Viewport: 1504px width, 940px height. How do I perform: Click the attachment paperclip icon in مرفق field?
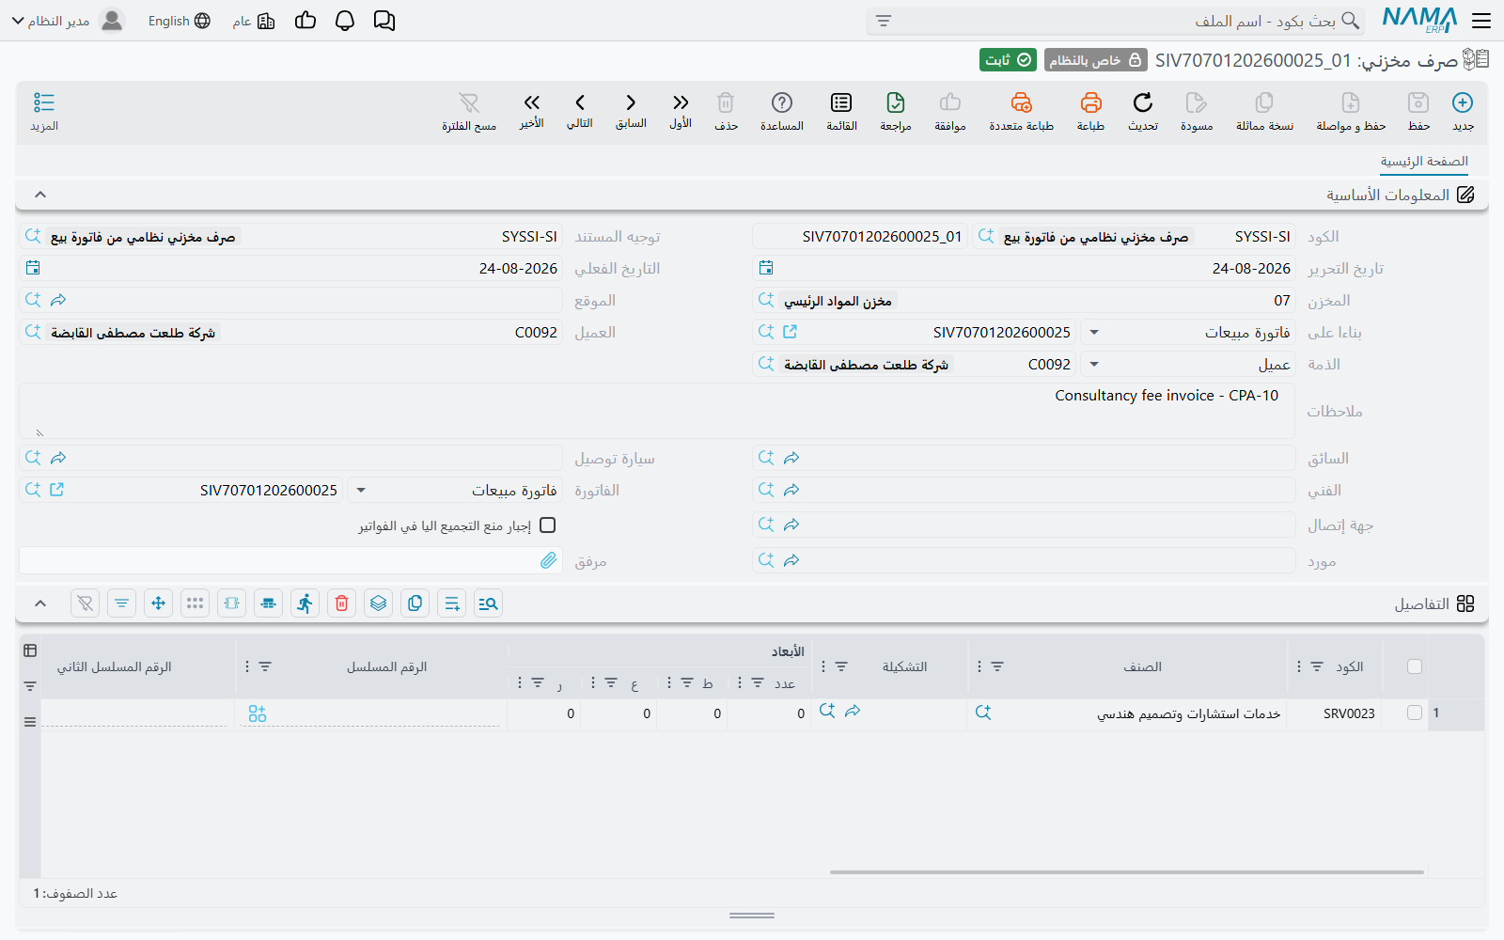click(548, 561)
